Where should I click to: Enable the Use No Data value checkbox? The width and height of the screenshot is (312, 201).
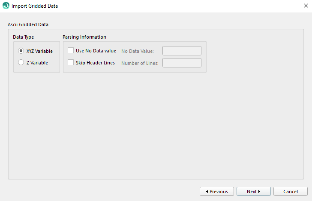71,51
